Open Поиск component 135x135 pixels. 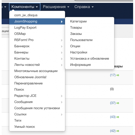[x=37, y=90]
